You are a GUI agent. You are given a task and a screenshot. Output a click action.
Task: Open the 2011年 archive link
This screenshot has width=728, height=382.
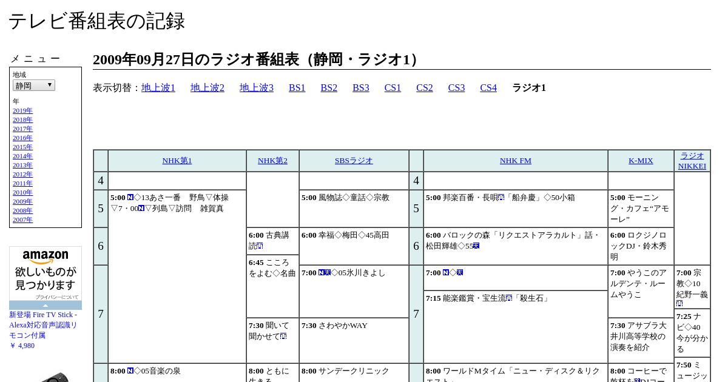click(x=22, y=184)
